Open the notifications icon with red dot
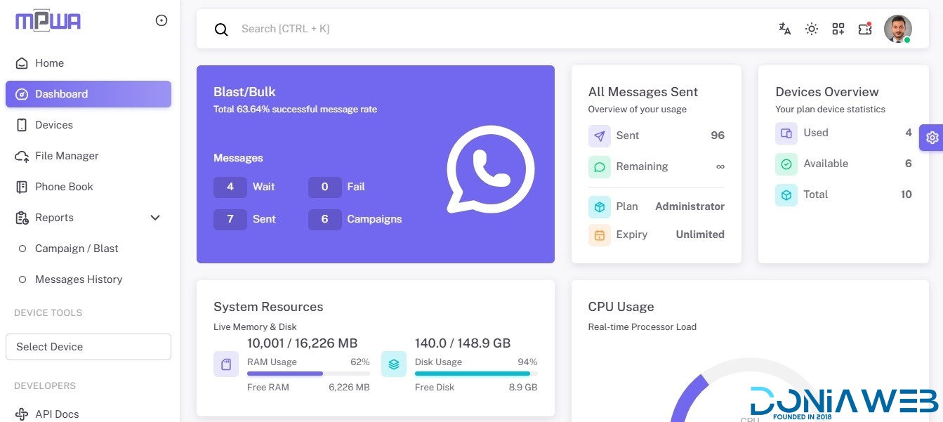The width and height of the screenshot is (943, 422). pos(864,29)
